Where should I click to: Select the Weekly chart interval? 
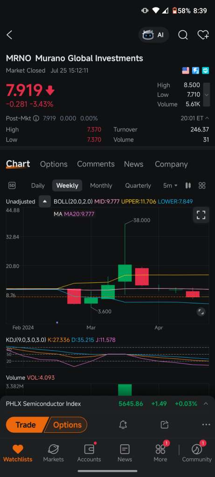tap(67, 185)
